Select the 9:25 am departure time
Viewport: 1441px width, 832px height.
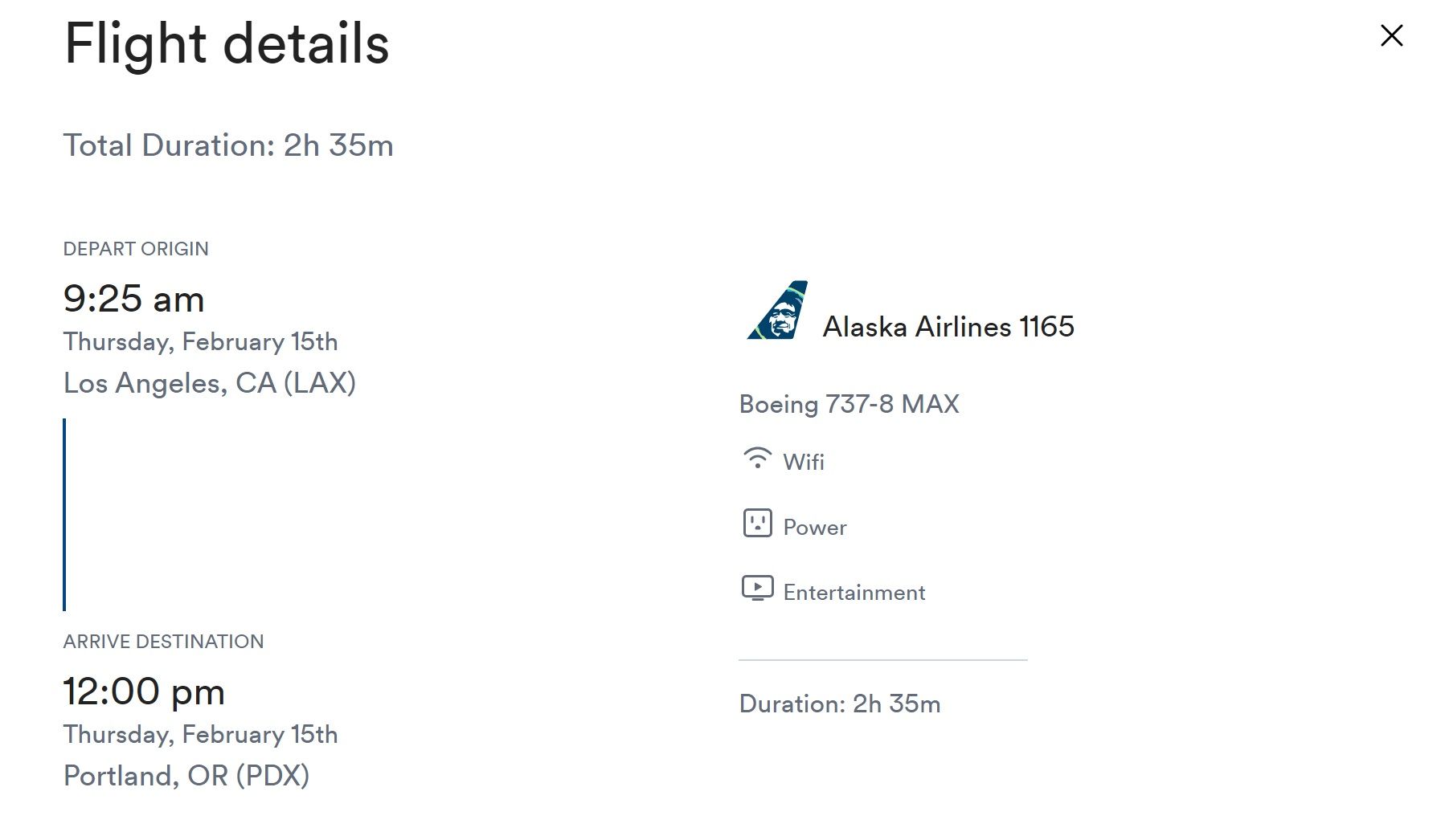tap(134, 298)
